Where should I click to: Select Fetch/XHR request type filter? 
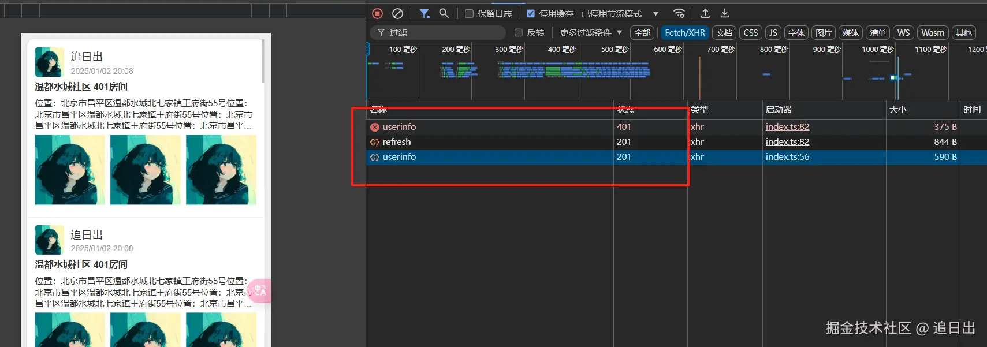click(x=684, y=33)
